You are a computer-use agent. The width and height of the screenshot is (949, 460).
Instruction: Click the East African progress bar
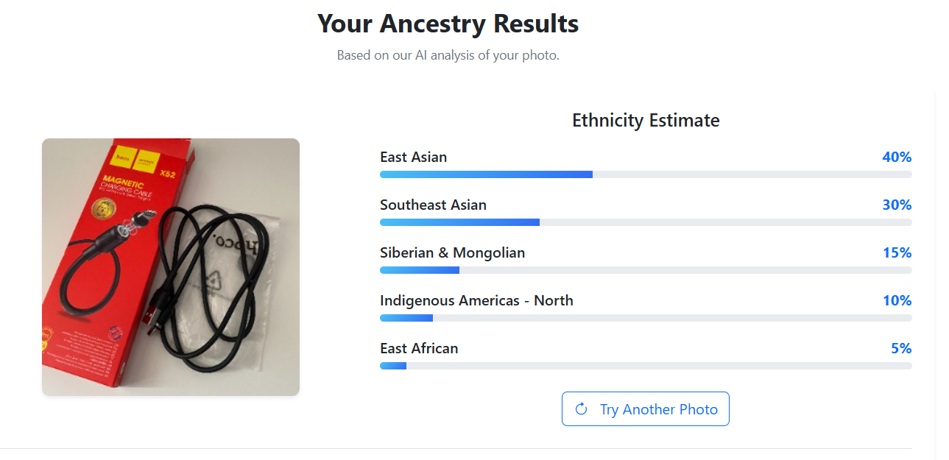point(646,366)
